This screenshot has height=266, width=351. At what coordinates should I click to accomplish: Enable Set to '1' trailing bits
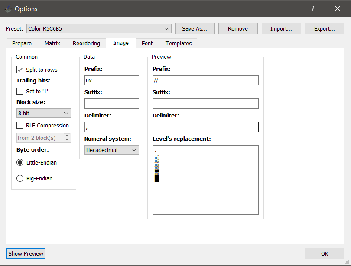(x=20, y=91)
